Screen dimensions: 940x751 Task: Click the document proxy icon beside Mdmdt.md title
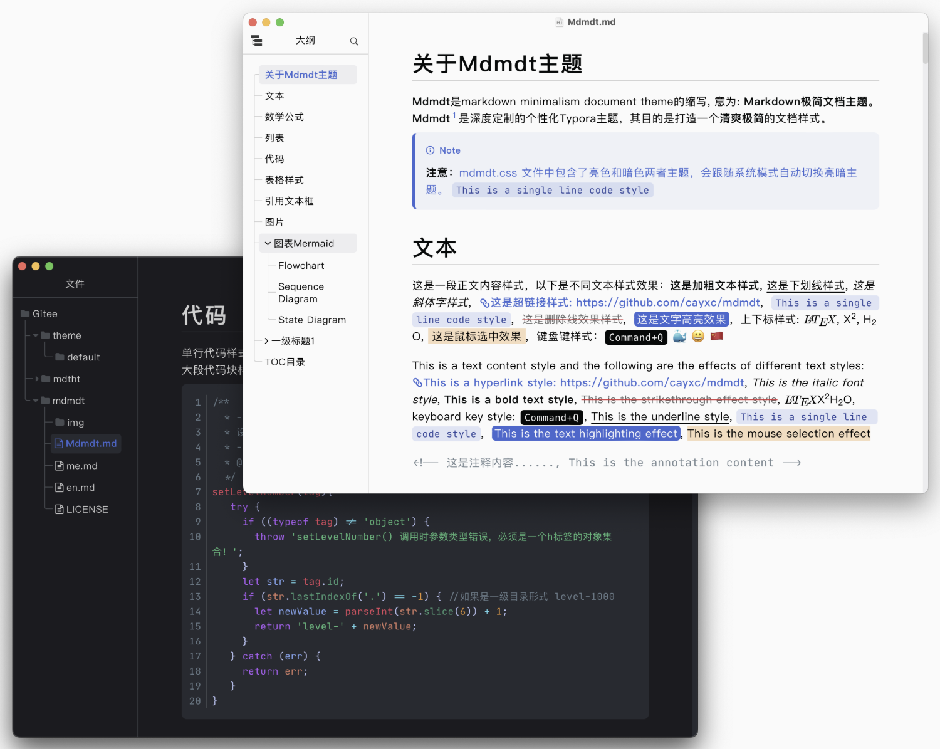point(558,21)
